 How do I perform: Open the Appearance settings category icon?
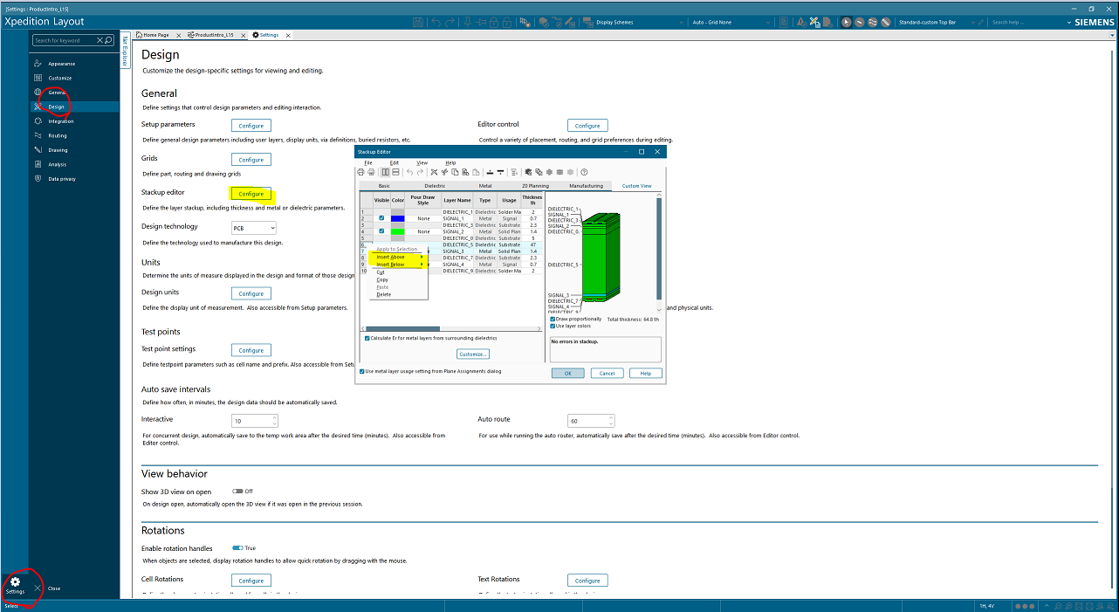click(38, 64)
